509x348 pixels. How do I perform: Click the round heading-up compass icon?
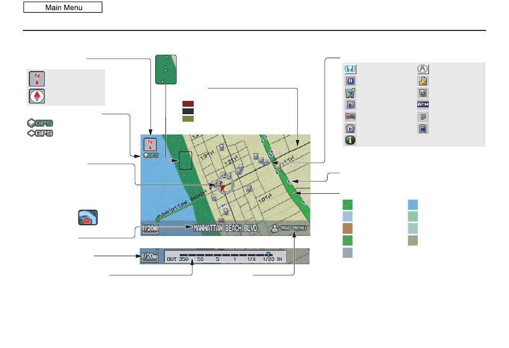pos(37,96)
